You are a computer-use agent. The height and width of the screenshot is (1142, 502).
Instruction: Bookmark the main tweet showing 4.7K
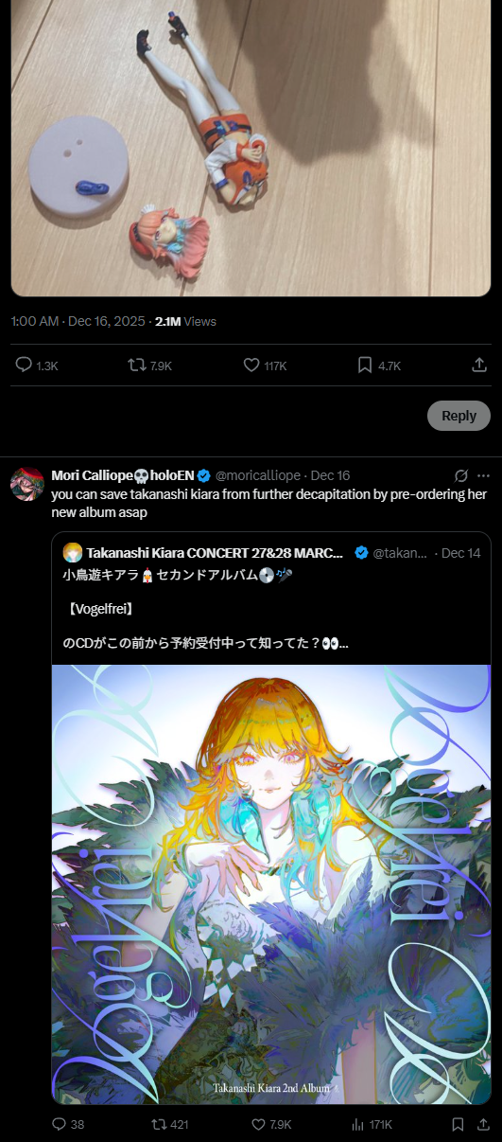point(365,366)
